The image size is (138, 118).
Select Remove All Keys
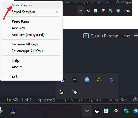pyautogui.click(x=31, y=44)
